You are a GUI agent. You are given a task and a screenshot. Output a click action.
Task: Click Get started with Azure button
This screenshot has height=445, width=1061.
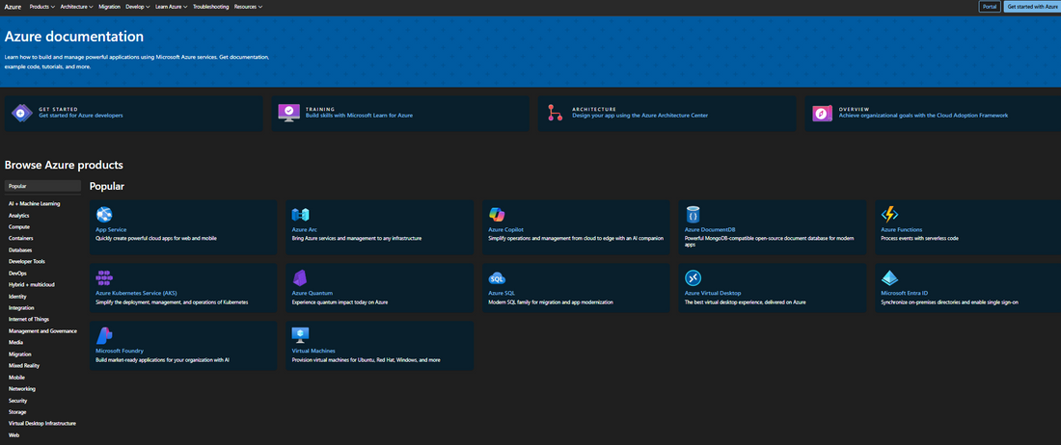[x=1032, y=7]
